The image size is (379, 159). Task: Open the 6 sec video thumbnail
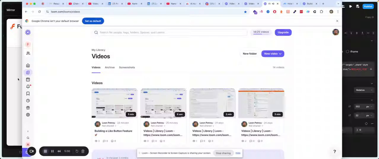(x=163, y=103)
